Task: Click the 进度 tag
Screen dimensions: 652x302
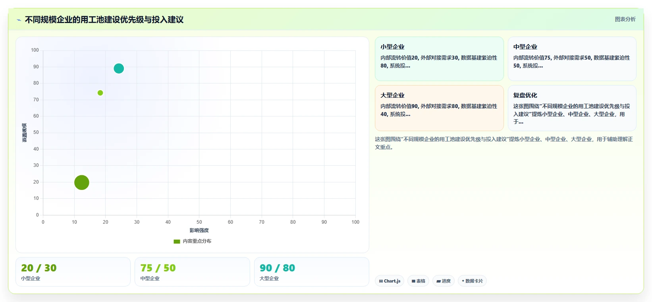Action: [444, 281]
